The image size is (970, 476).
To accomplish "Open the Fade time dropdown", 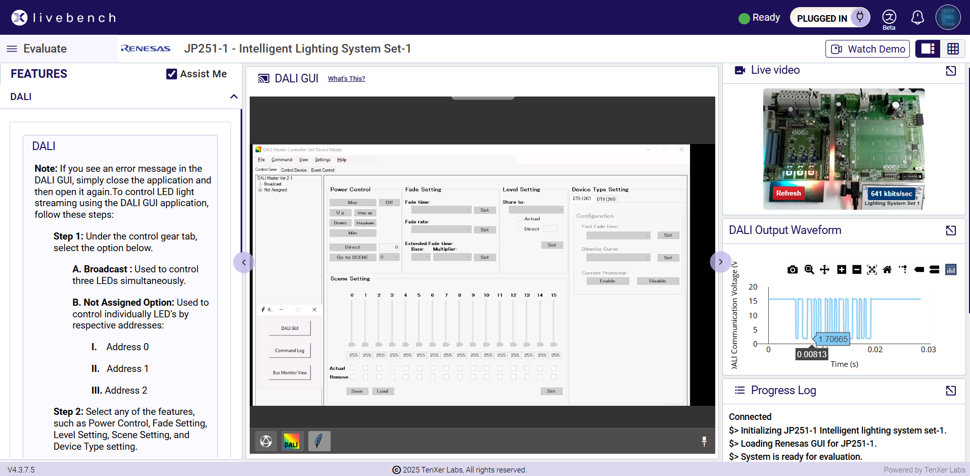I will [441, 210].
